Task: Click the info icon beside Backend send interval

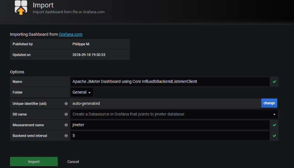Action: (x=66, y=136)
